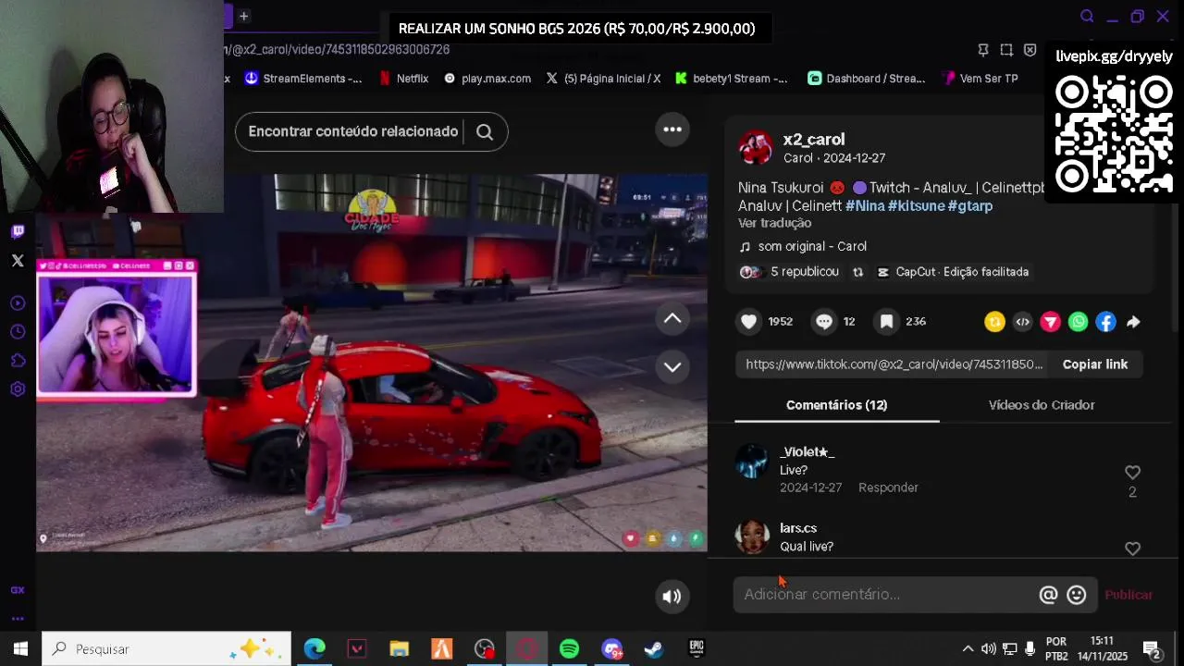The image size is (1184, 666).
Task: Open settings gear in browser sidebar
Action: (18, 389)
